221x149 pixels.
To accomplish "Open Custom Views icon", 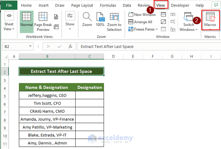I will [56, 27].
